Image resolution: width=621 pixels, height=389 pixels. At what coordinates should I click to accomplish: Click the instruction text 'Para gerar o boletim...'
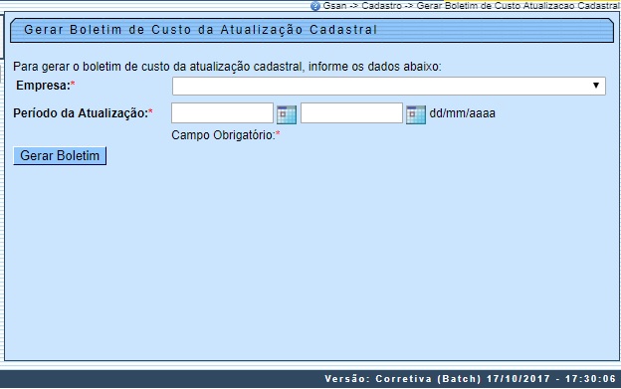(227, 67)
